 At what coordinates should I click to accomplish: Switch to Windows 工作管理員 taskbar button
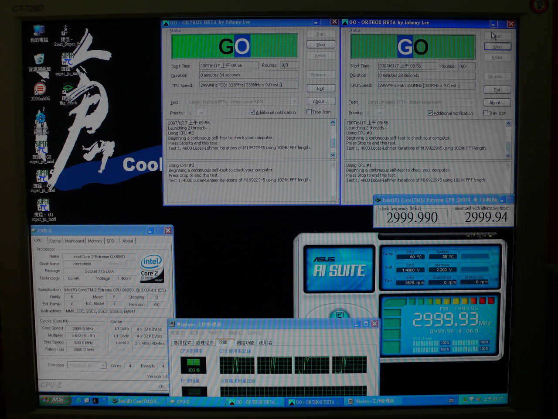tap(373, 401)
